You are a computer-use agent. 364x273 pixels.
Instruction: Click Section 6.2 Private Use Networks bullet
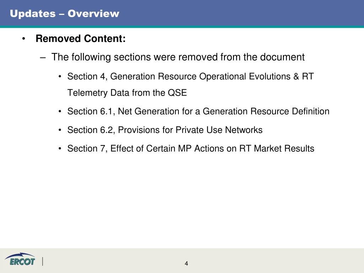165,130
